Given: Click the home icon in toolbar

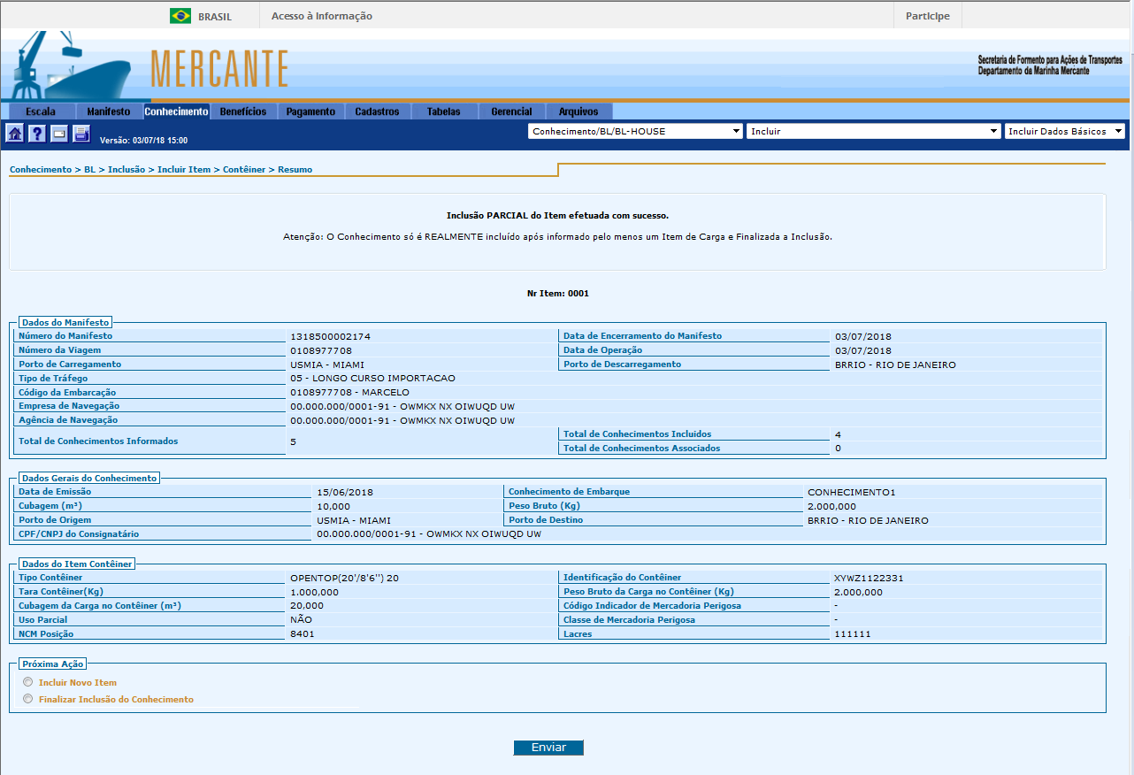Looking at the screenshot, I should 15,134.
